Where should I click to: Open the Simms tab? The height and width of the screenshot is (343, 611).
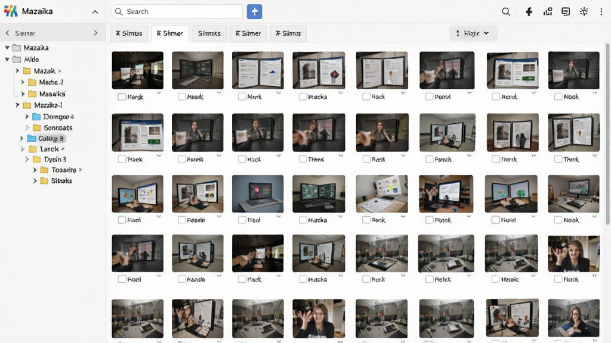[288, 33]
